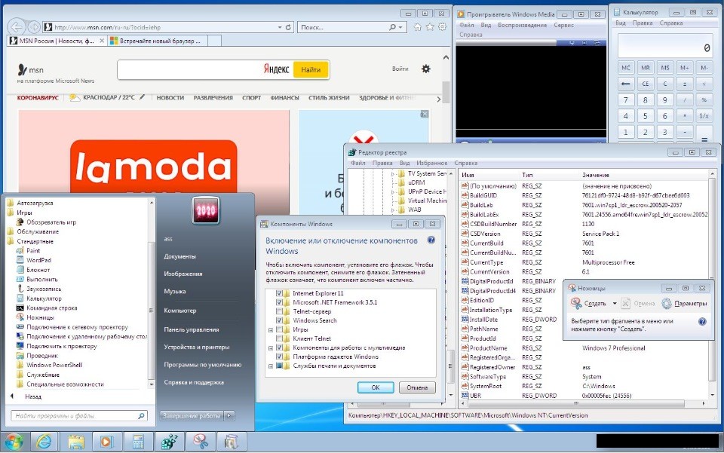Click the calculator backspace arrow button
Viewport: 724px width, 453px height.
(x=626, y=84)
